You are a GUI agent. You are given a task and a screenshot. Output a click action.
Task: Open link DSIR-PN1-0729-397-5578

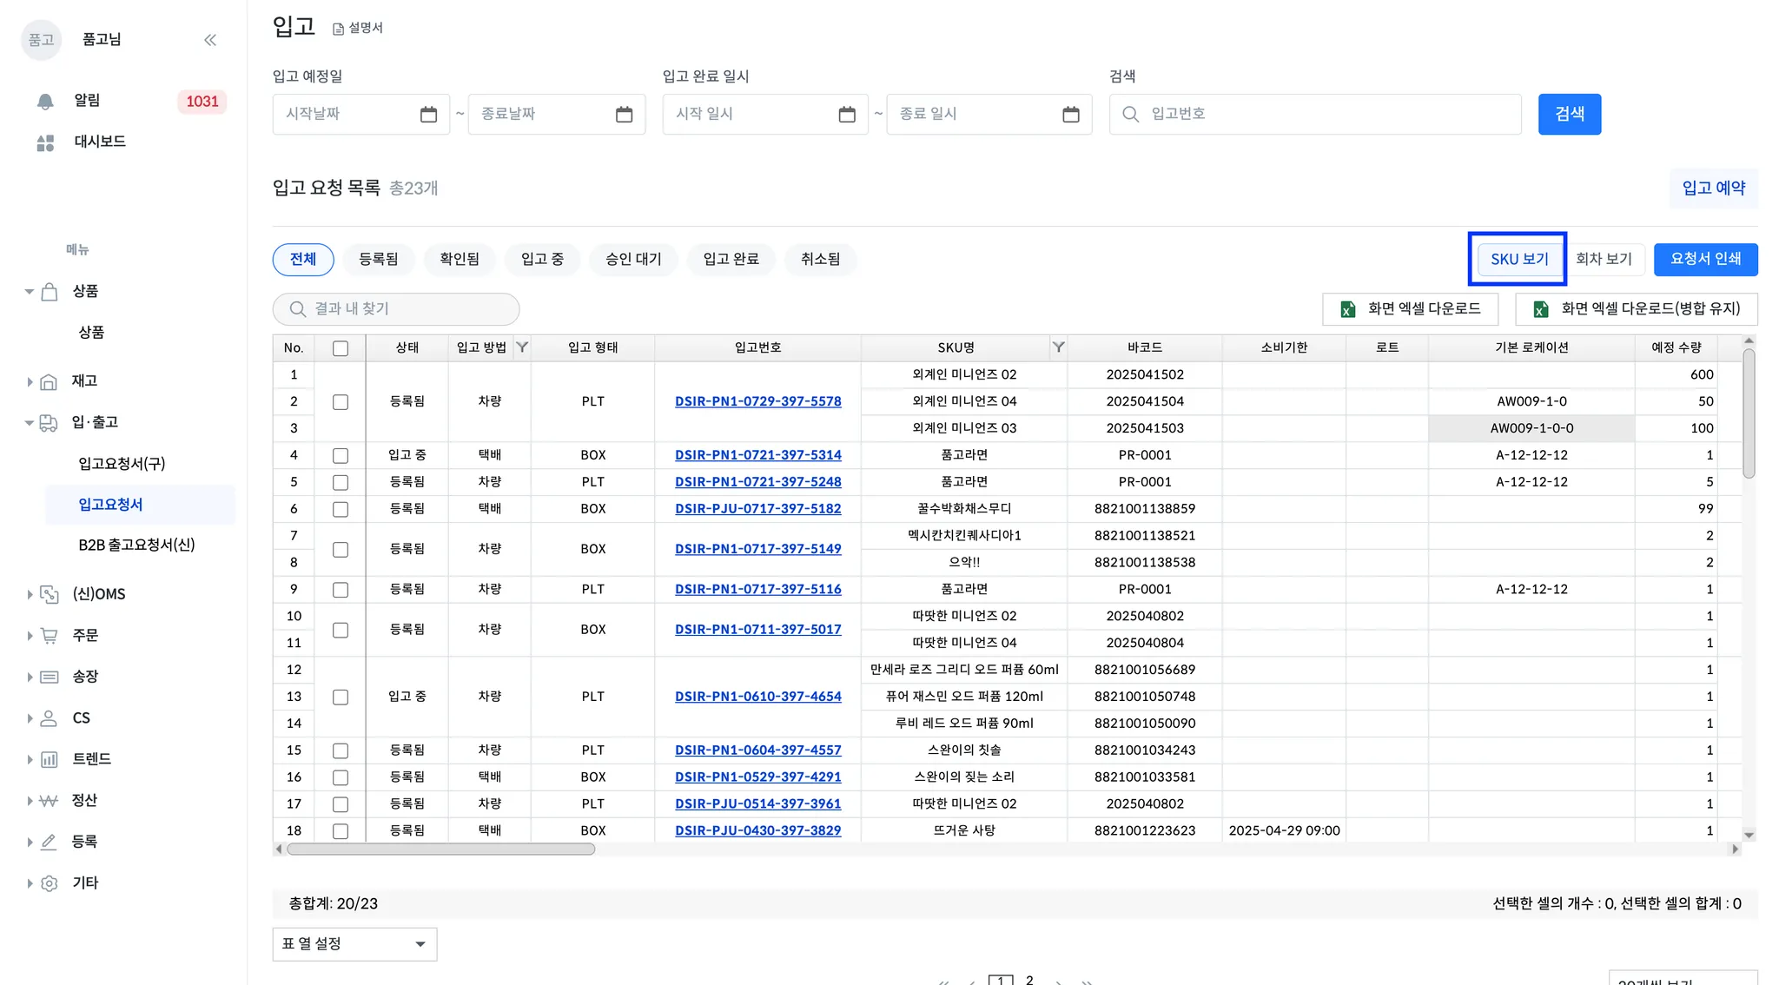click(757, 402)
